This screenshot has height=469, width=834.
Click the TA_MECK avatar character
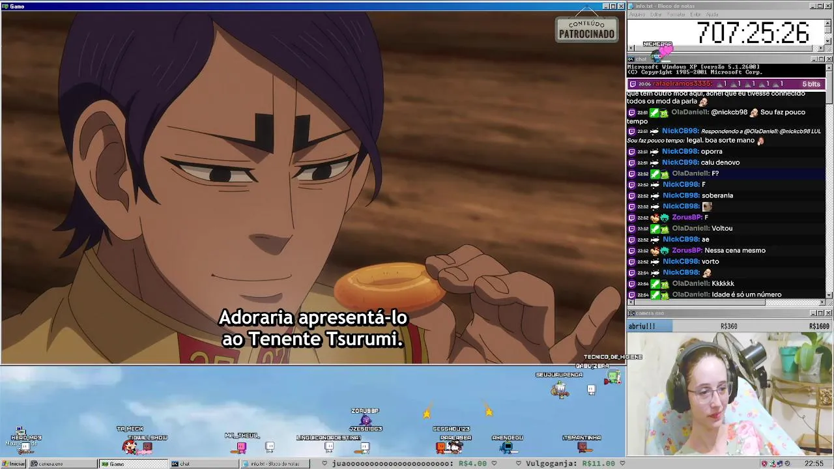pos(130,447)
